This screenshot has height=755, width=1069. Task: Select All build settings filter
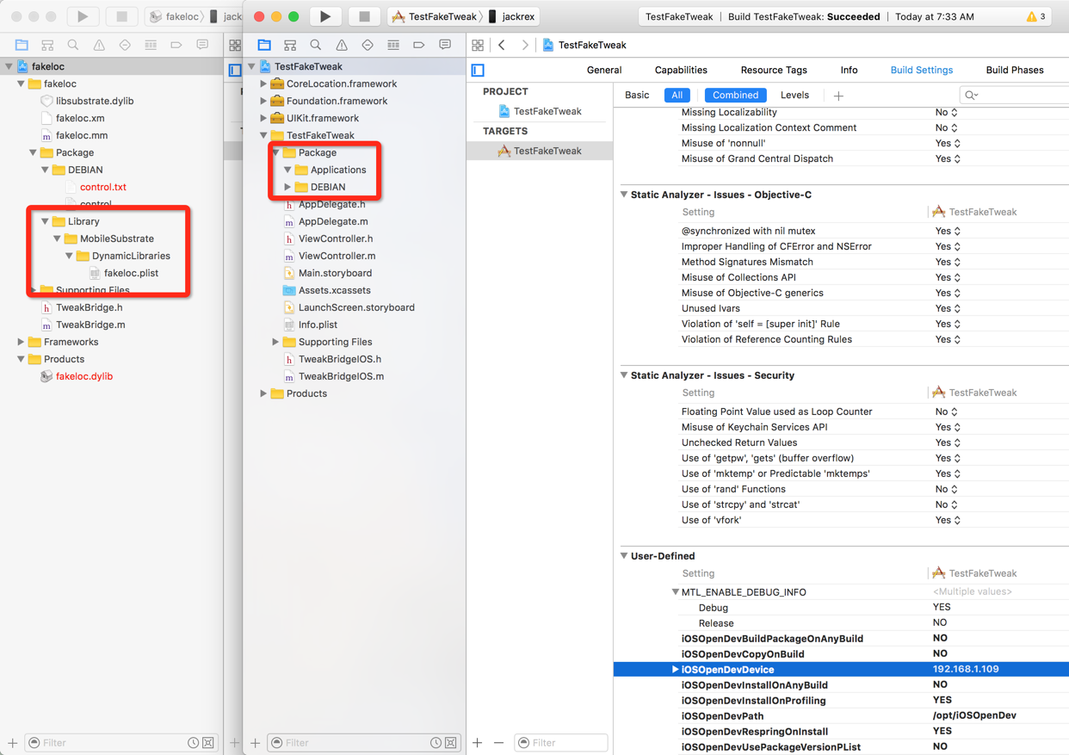[677, 96]
